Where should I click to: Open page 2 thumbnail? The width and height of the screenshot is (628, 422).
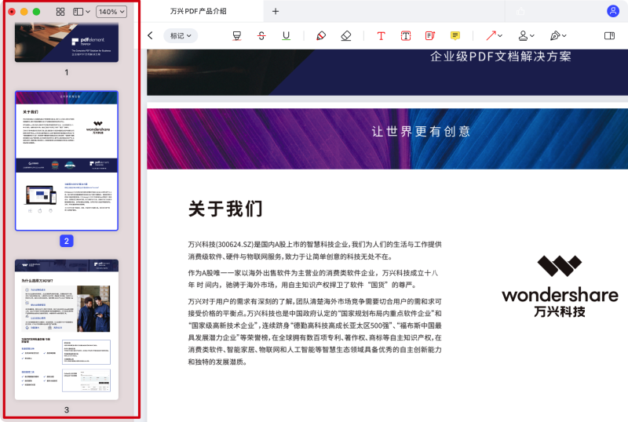[67, 161]
